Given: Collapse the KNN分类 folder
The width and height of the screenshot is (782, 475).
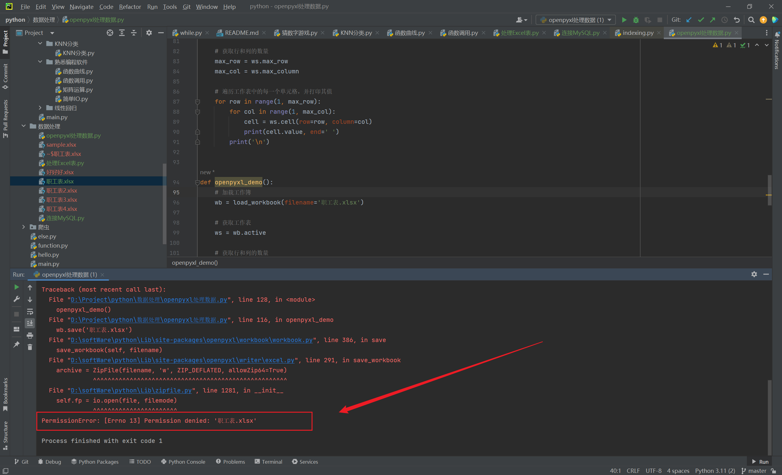Looking at the screenshot, I should (x=40, y=43).
